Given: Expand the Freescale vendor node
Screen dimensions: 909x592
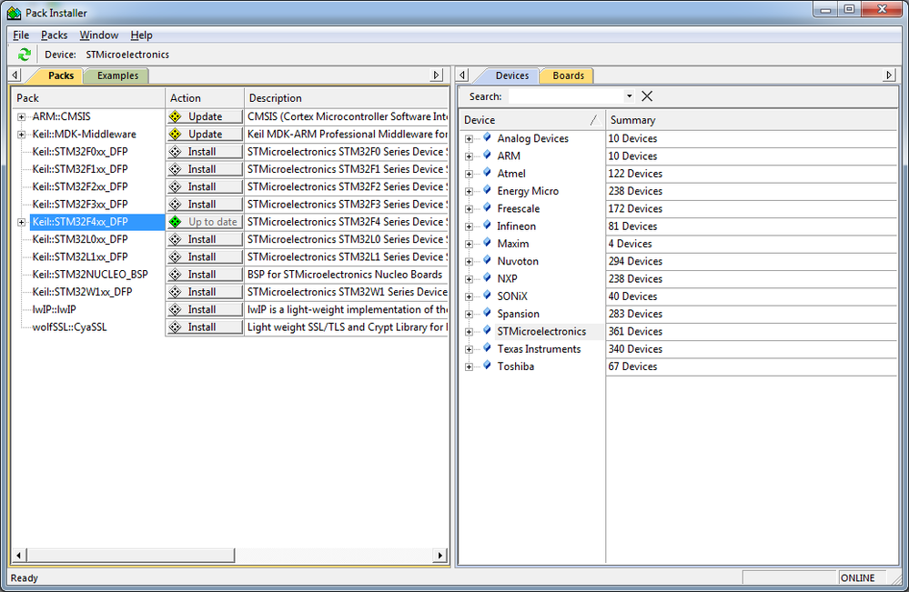Looking at the screenshot, I should (x=469, y=209).
